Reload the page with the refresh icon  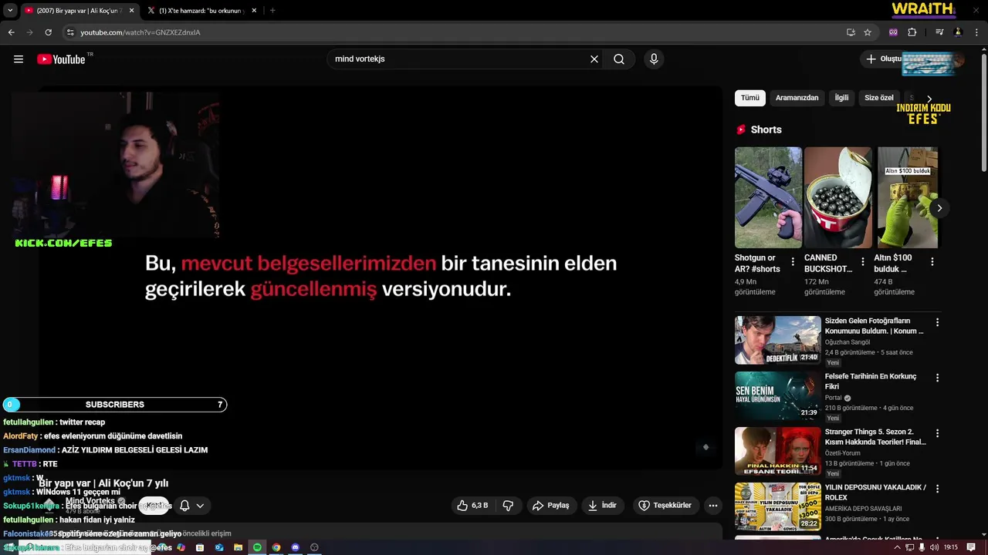48,32
